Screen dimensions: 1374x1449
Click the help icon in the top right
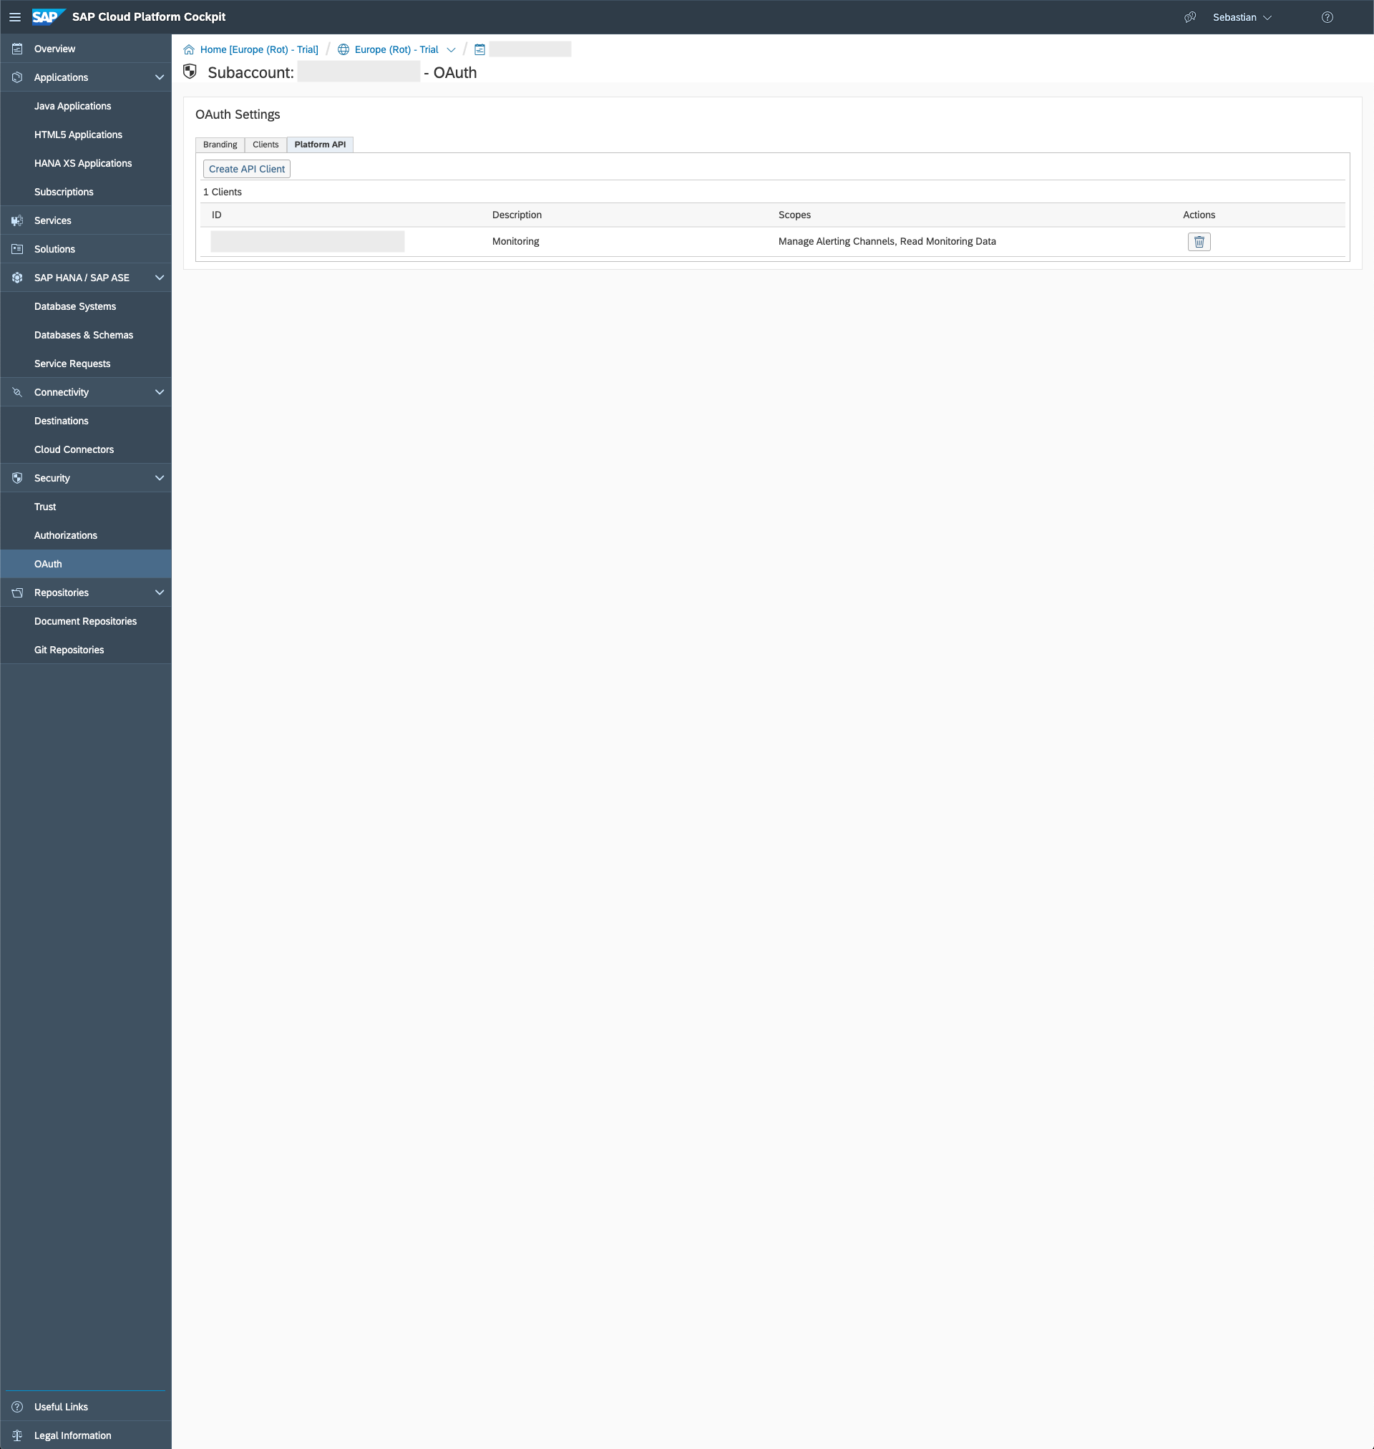[1329, 16]
